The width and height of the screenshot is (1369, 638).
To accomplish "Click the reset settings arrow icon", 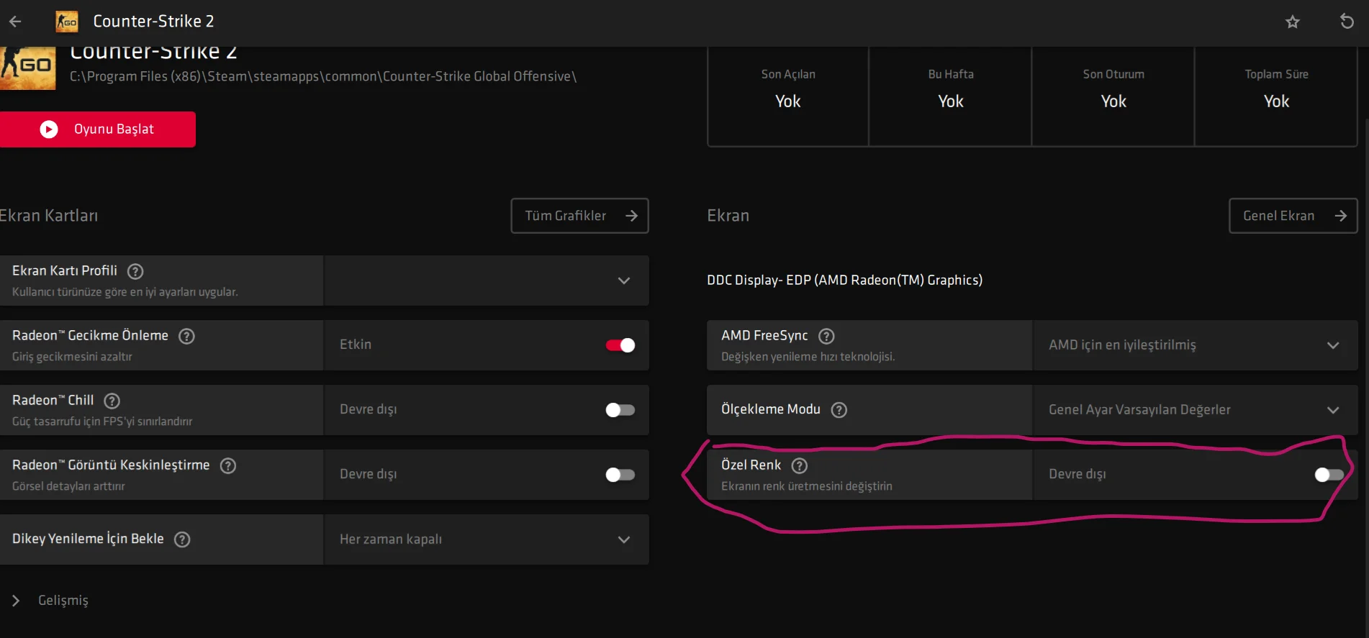I will (x=1346, y=22).
